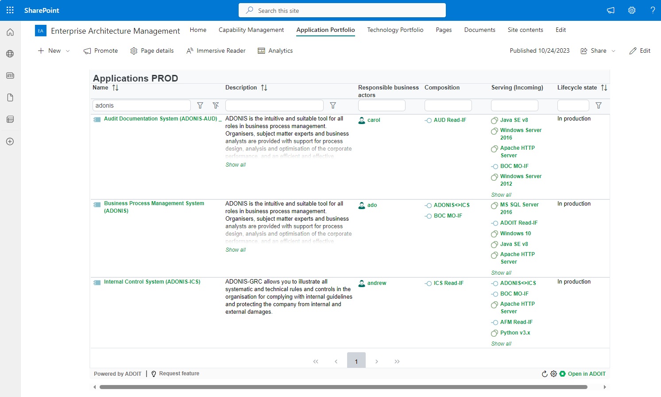
Task: Clear the Name filter
Action: [x=216, y=105]
